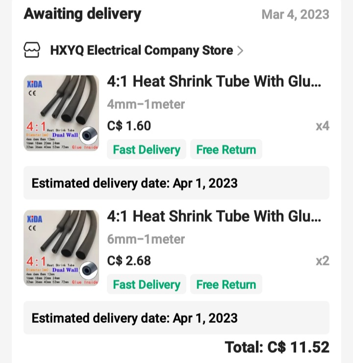Expand the store chevron arrow

tap(240, 51)
